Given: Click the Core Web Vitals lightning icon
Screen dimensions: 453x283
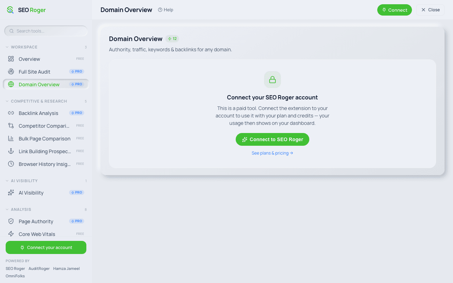Looking at the screenshot, I should (11, 234).
